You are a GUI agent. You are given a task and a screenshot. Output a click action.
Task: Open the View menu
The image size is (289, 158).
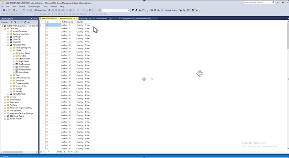pos(14,7)
